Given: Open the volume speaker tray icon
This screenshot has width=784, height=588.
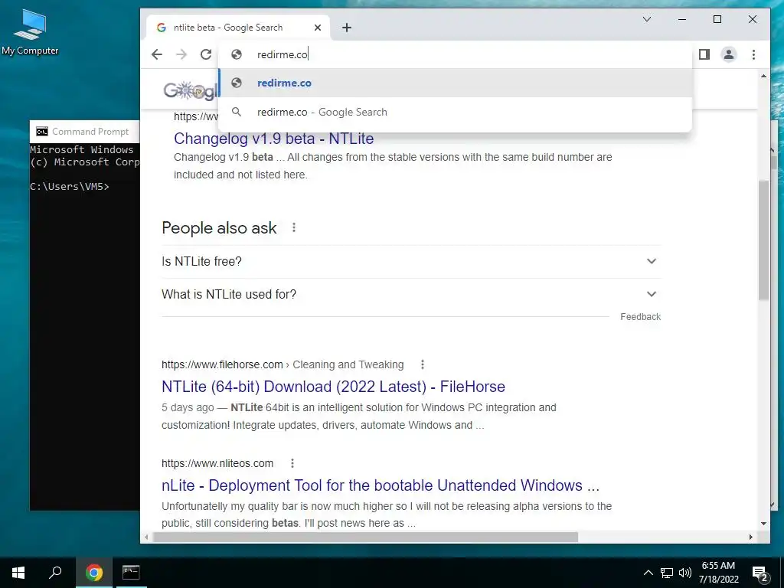Looking at the screenshot, I should [x=685, y=573].
